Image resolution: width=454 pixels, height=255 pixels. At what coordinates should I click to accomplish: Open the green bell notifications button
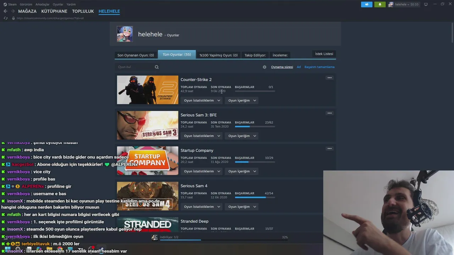point(380,4)
